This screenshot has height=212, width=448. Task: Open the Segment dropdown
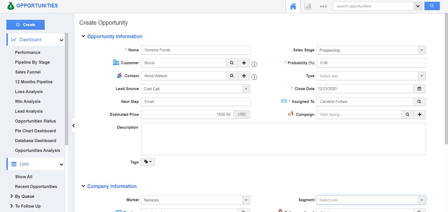(x=371, y=200)
